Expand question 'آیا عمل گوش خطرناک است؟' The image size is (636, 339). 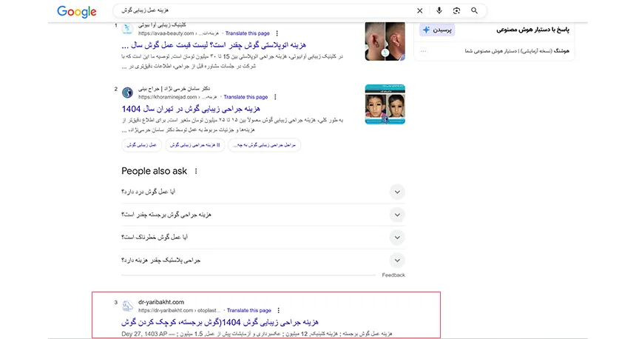(x=397, y=238)
